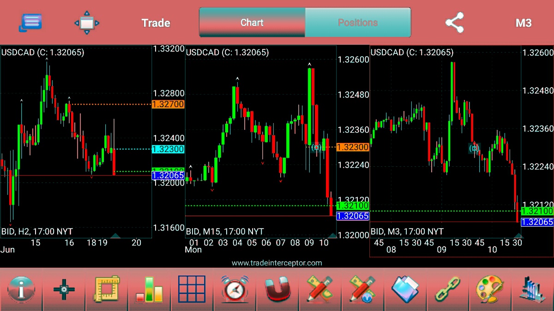Viewport: 554px width, 311px height.
Task: Share the chart with share icon
Action: coord(454,23)
